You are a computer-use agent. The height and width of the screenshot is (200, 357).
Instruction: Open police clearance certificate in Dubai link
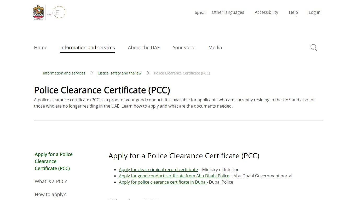[163, 182]
